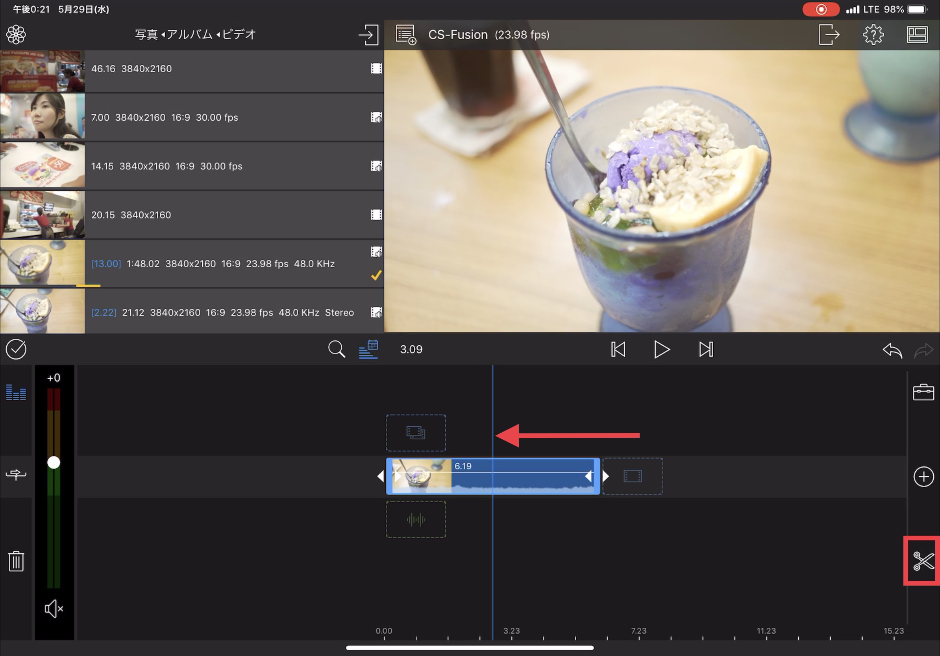Viewport: 940px width, 656px height.
Task: Open the toolbox briefcase icon
Action: [923, 392]
